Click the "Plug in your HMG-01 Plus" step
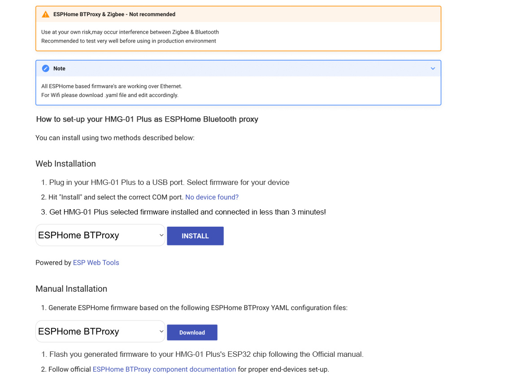This screenshot has height=377, width=518. click(169, 183)
